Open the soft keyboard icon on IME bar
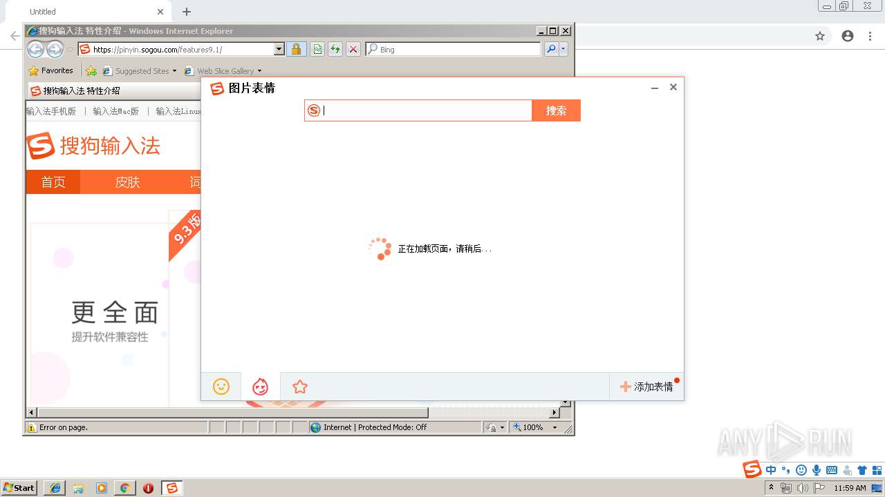The height and width of the screenshot is (497, 885). (832, 470)
